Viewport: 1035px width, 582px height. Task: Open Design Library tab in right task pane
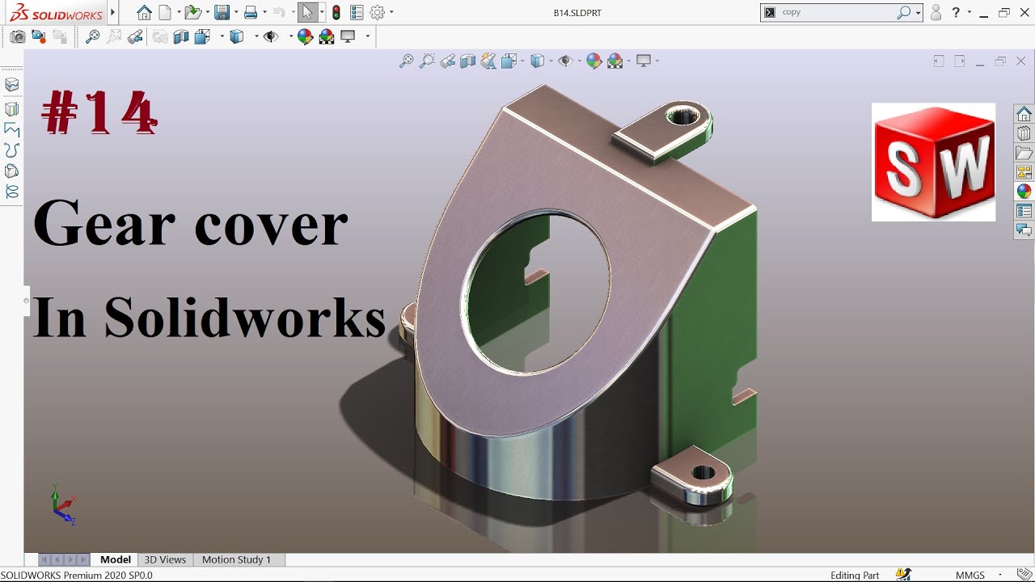(x=1024, y=133)
